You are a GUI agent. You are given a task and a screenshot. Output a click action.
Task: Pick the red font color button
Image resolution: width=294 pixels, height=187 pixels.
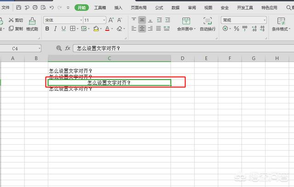point(107,28)
